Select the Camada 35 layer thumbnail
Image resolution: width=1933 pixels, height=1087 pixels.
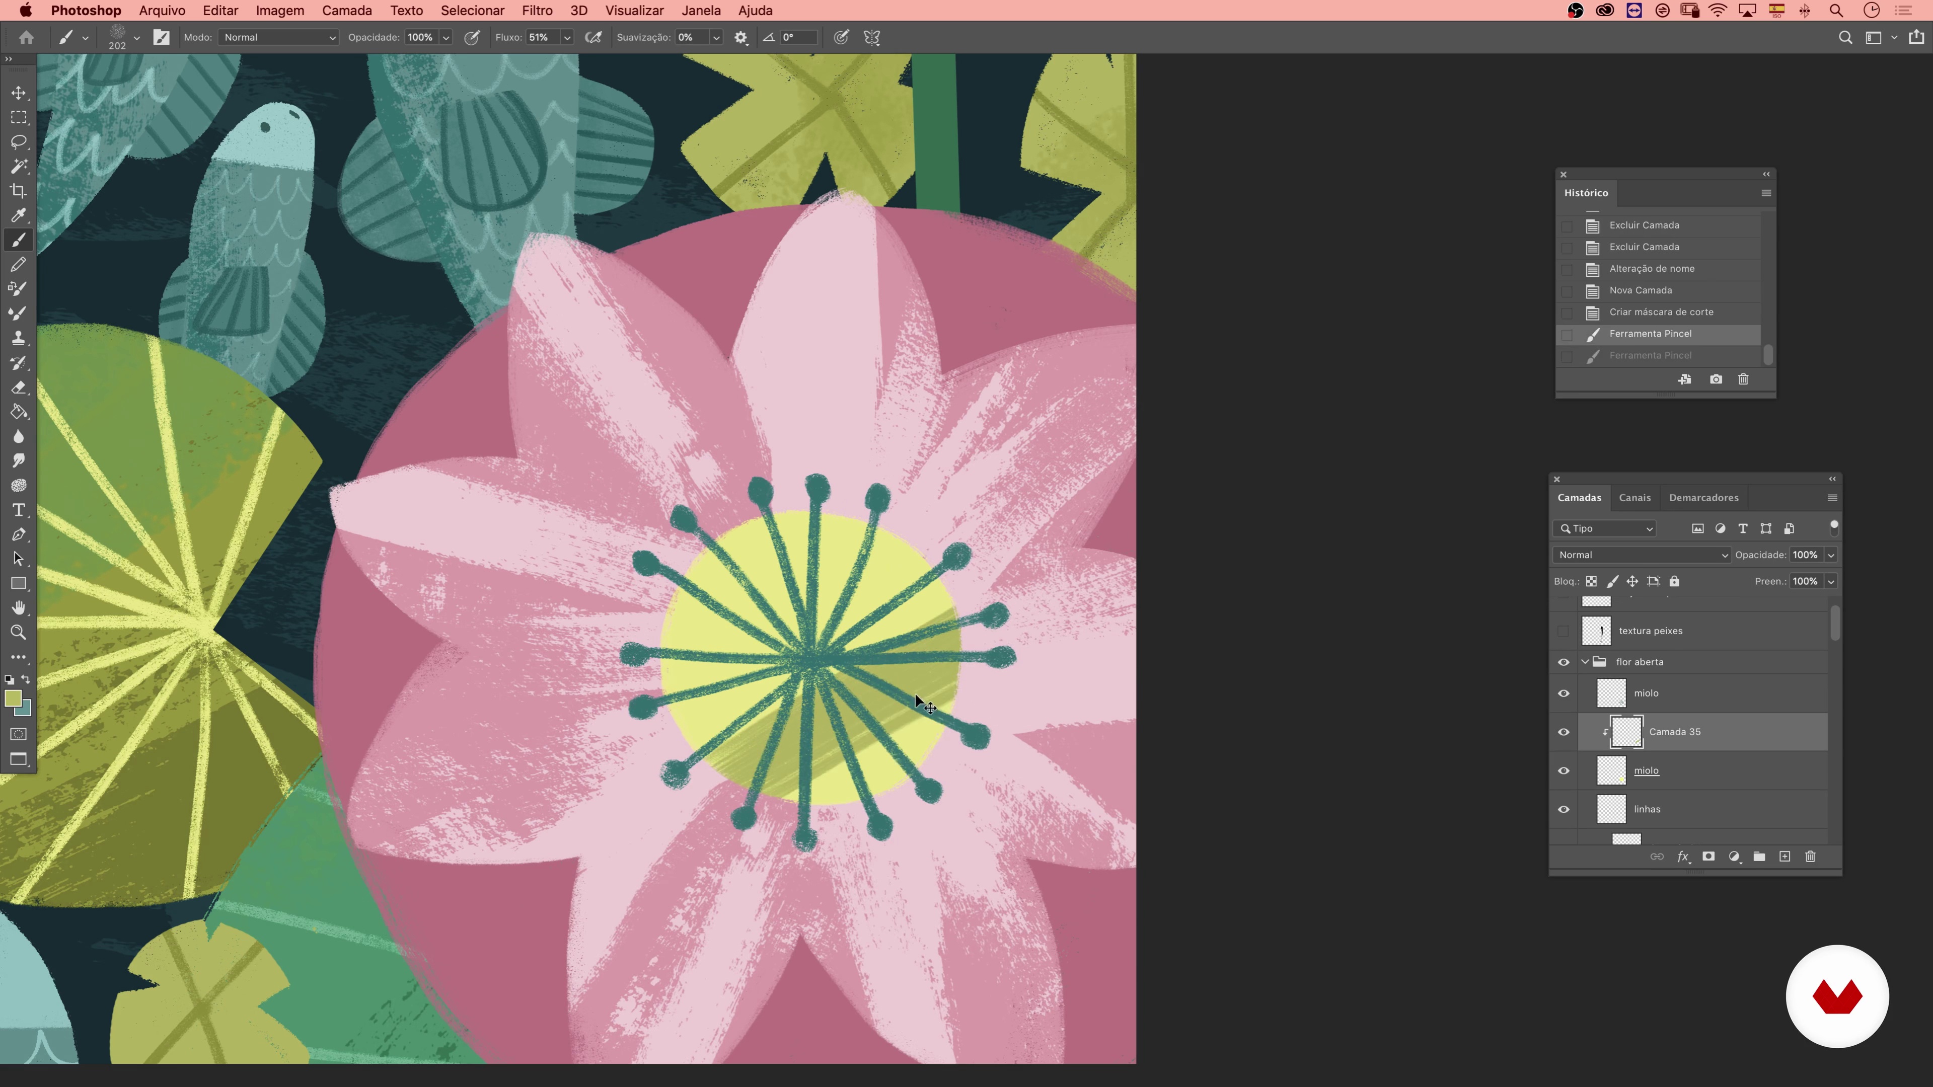1627,732
